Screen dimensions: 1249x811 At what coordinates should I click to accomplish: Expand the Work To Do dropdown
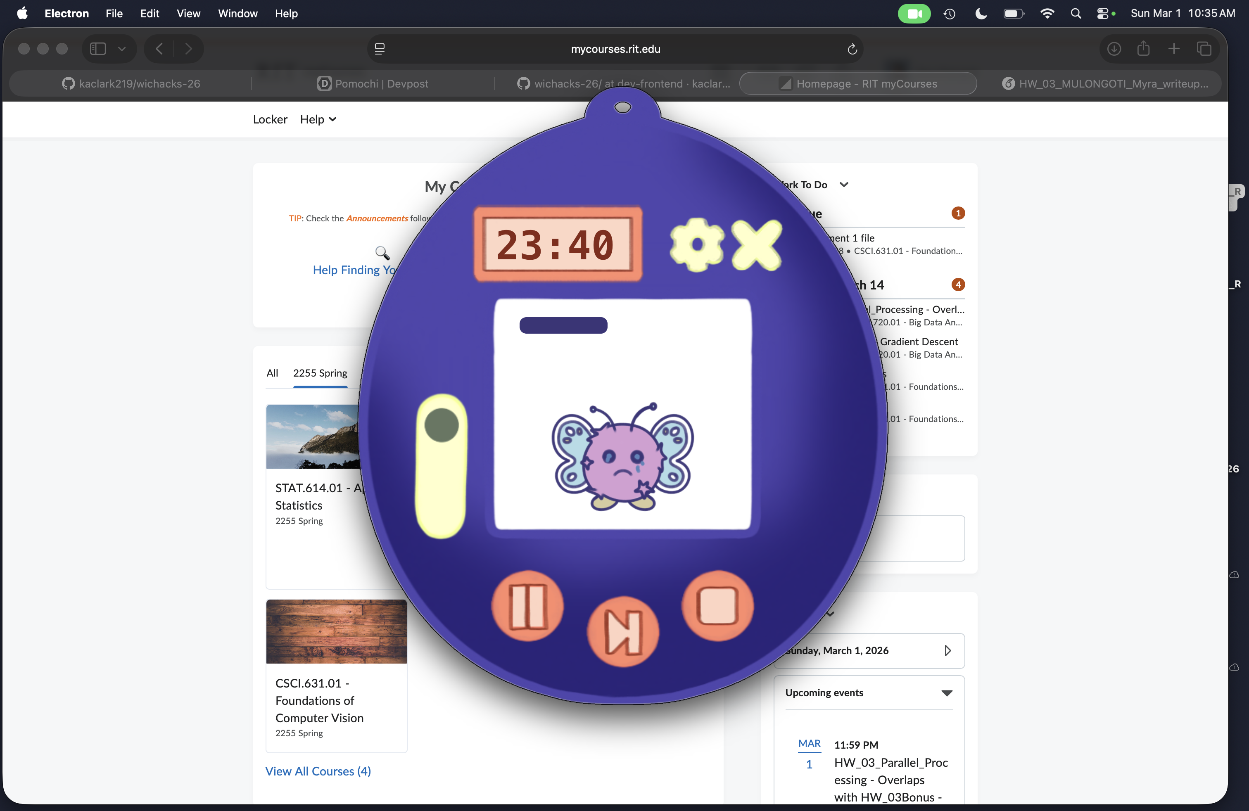click(844, 185)
